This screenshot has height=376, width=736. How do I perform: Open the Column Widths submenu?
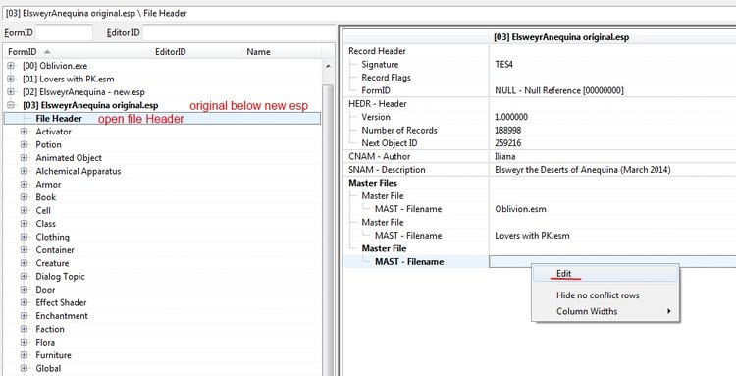click(605, 311)
